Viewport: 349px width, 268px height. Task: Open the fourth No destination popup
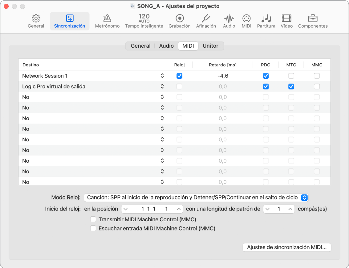click(162, 129)
